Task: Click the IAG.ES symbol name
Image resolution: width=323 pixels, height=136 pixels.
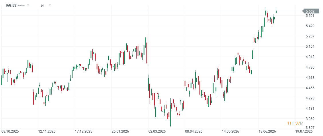Action: tap(11, 5)
